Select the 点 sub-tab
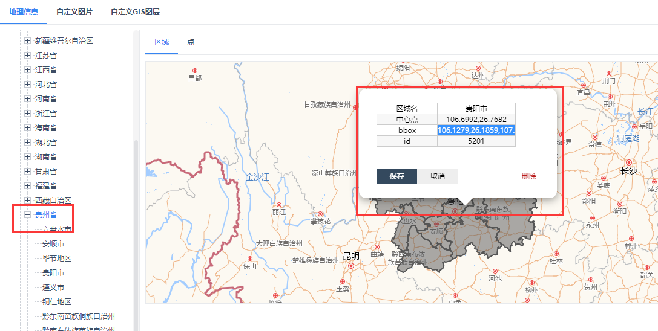 [191, 42]
